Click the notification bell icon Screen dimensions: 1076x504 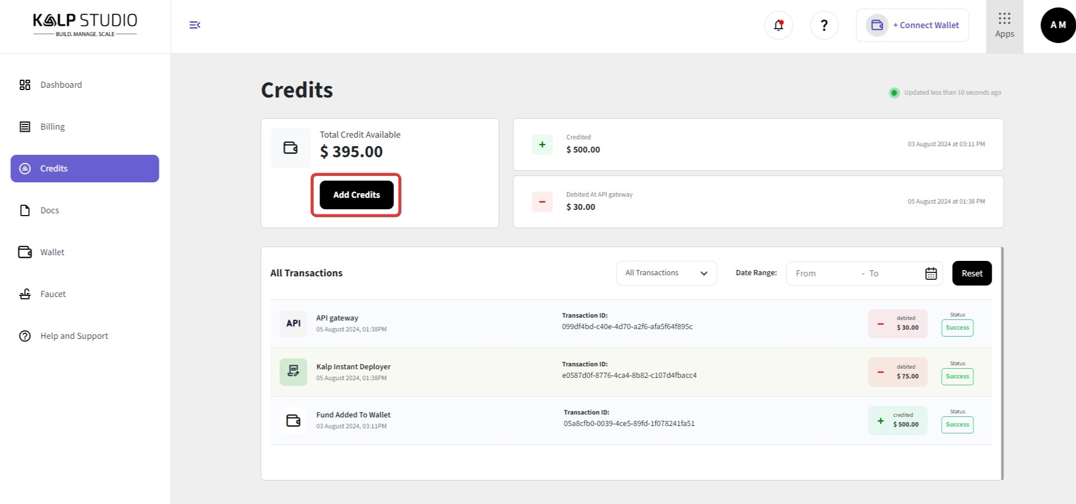point(778,25)
